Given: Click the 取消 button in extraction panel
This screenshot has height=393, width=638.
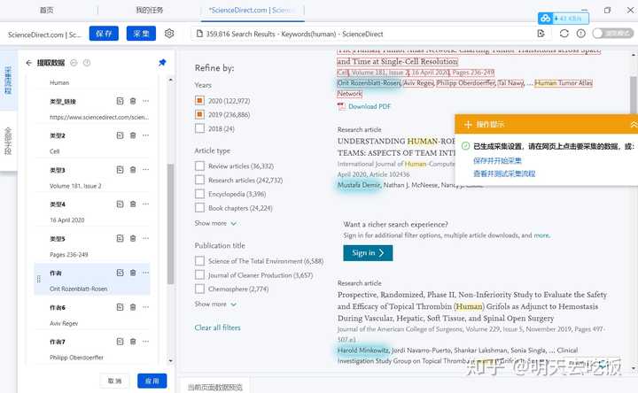Looking at the screenshot, I should coord(114,381).
